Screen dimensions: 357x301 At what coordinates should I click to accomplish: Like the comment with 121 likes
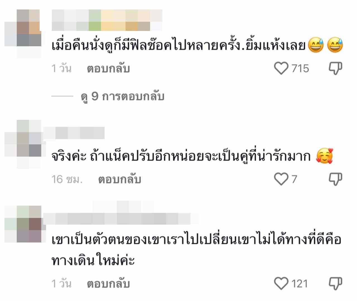coord(281,283)
